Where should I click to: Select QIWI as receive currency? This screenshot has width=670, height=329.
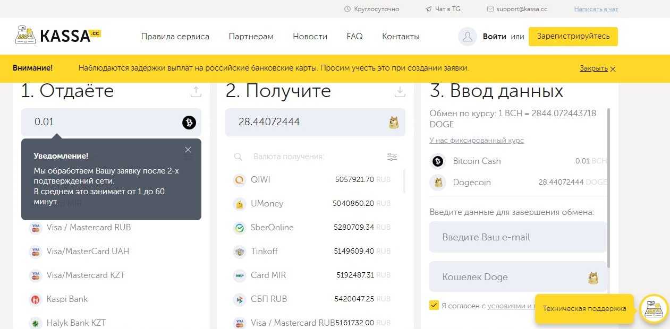point(260,180)
